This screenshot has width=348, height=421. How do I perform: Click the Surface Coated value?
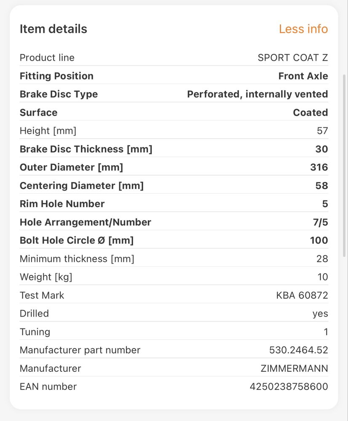tap(311, 112)
